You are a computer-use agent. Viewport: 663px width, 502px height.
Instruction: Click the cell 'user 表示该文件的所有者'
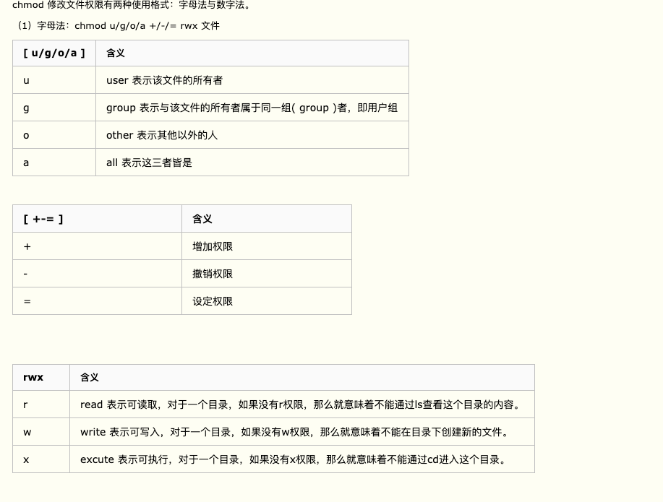pyautogui.click(x=252, y=80)
